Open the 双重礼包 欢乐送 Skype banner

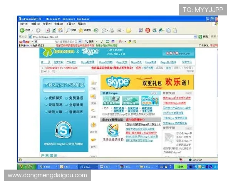tap(147, 82)
